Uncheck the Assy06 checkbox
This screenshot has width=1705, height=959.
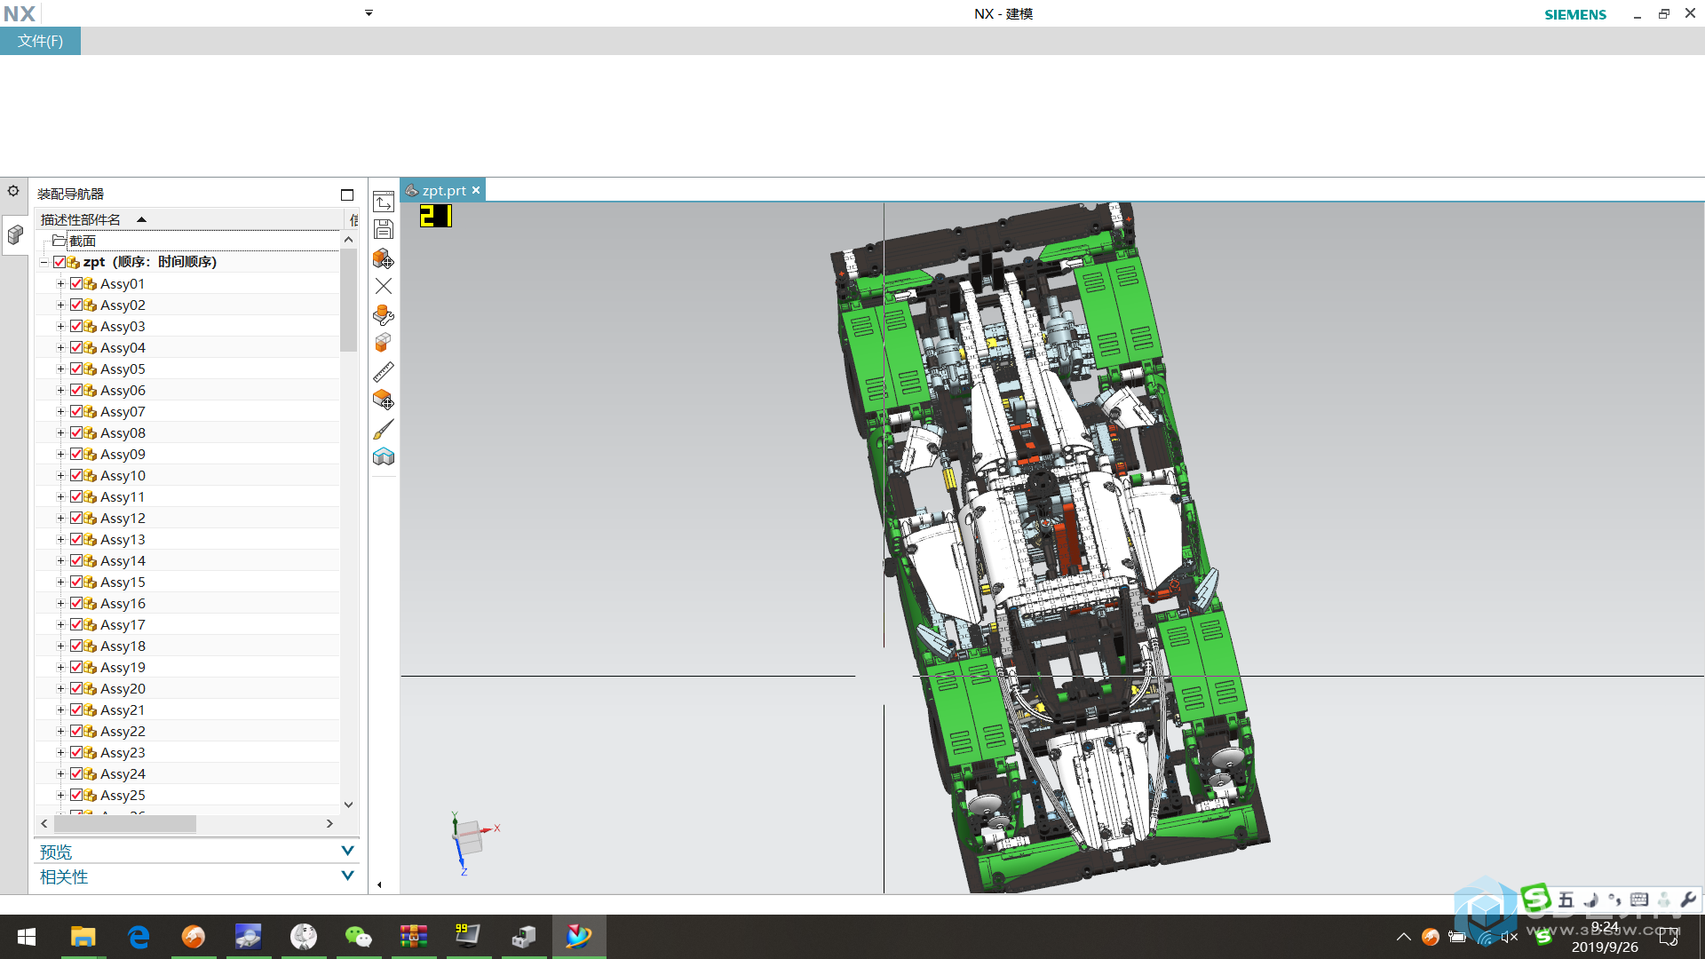(76, 390)
